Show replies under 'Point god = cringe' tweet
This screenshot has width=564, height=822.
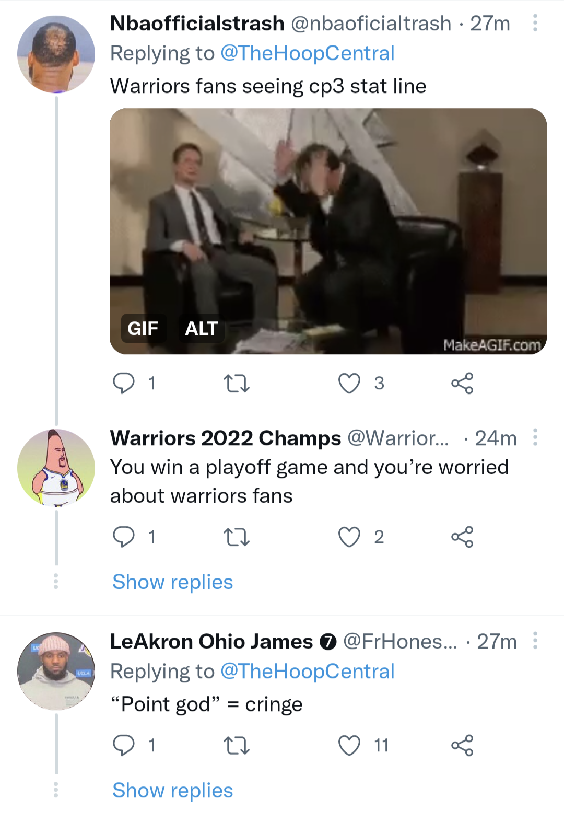(x=172, y=791)
